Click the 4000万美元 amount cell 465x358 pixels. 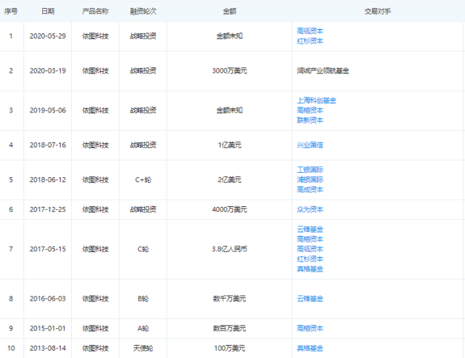pyautogui.click(x=229, y=209)
